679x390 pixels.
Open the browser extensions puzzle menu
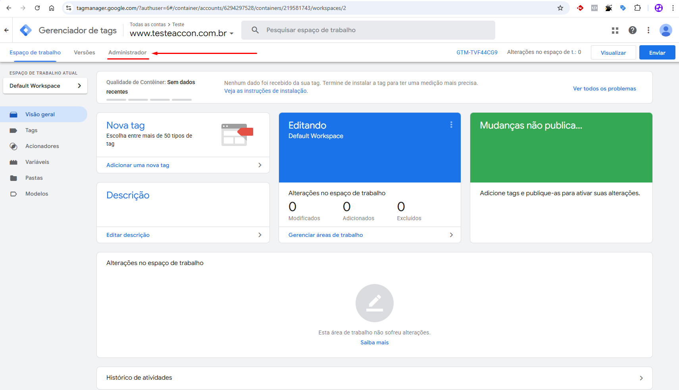coord(637,8)
